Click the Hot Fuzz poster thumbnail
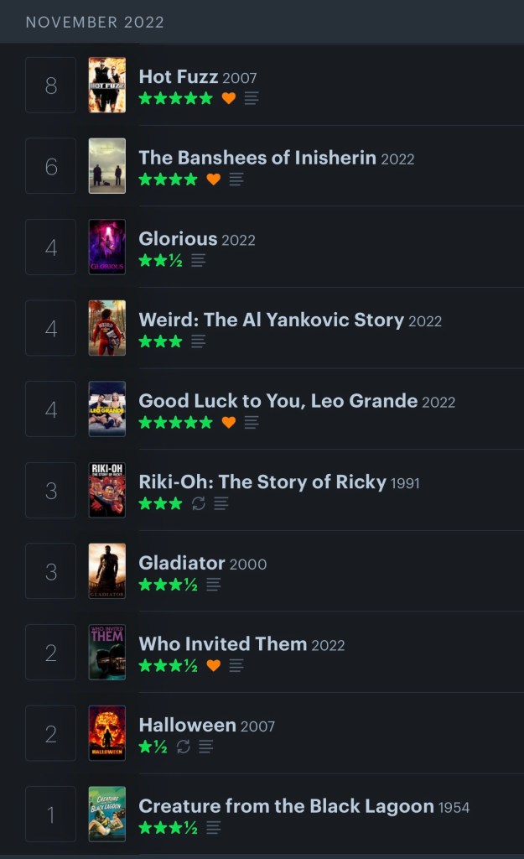Image resolution: width=524 pixels, height=859 pixels. click(107, 85)
